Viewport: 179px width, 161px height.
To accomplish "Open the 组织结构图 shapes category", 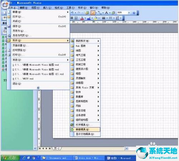I will point(85,120).
